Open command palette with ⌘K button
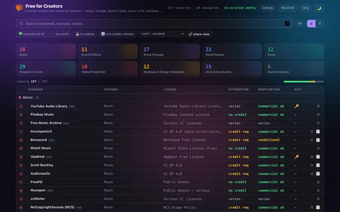Screen dimensions: 340x212 [x=300, y=23]
